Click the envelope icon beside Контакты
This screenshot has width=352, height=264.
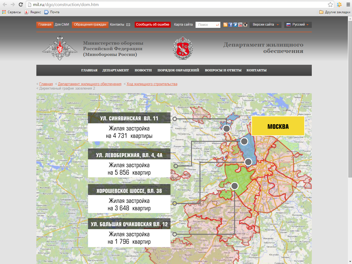click(x=128, y=25)
